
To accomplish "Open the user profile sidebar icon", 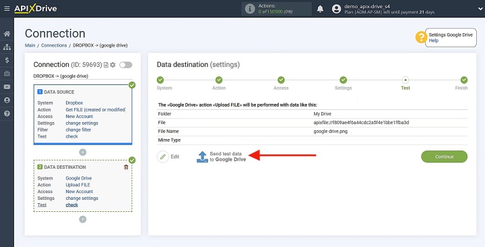I will [7, 100].
